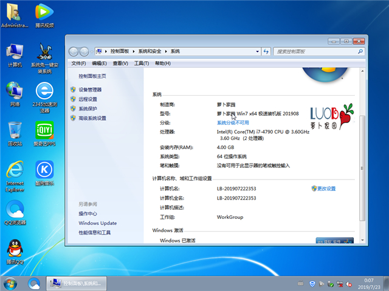Click the WorkGroup value text
The width and height of the screenshot is (389, 291).
pos(230,217)
